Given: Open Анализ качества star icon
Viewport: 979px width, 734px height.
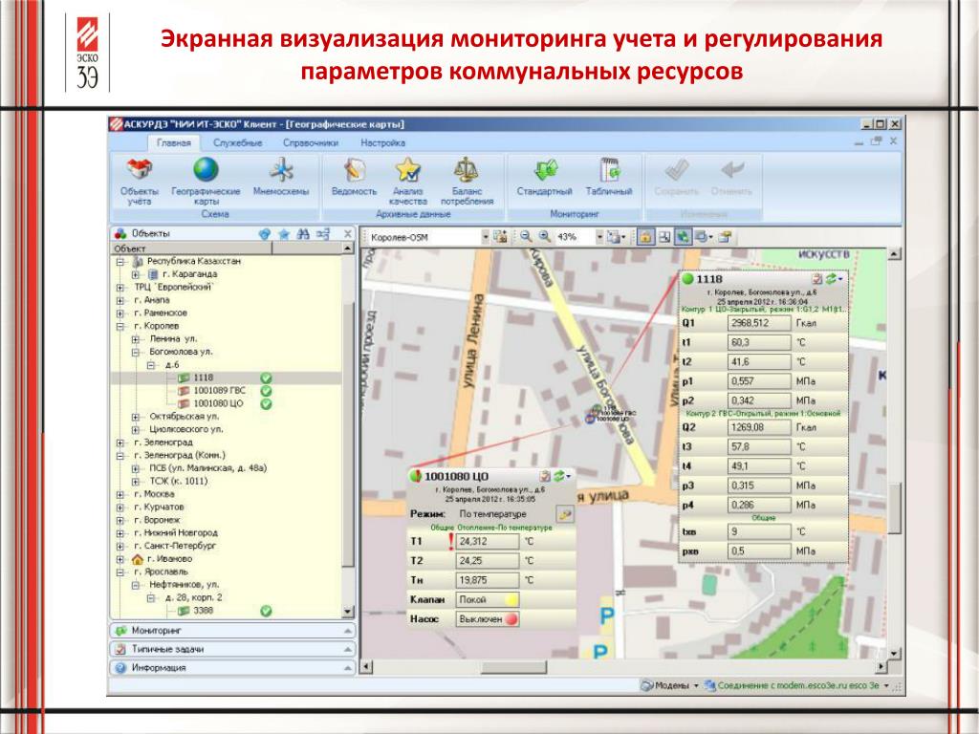Looking at the screenshot, I should click(x=407, y=182).
